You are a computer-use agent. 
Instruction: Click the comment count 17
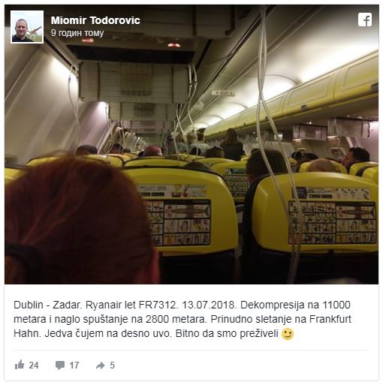[x=74, y=365]
